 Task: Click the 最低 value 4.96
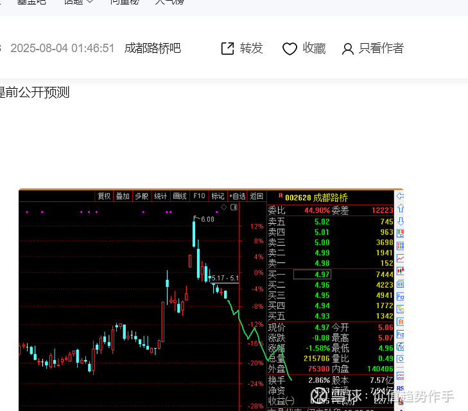pyautogui.click(x=386, y=348)
